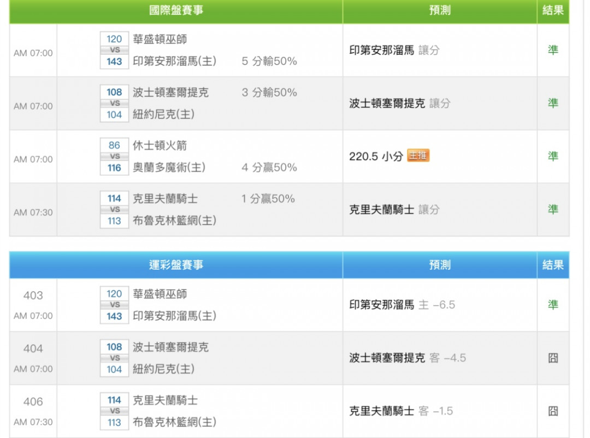The image size is (590, 438).
Task: Click score 104 in game 404
Action: (x=114, y=370)
